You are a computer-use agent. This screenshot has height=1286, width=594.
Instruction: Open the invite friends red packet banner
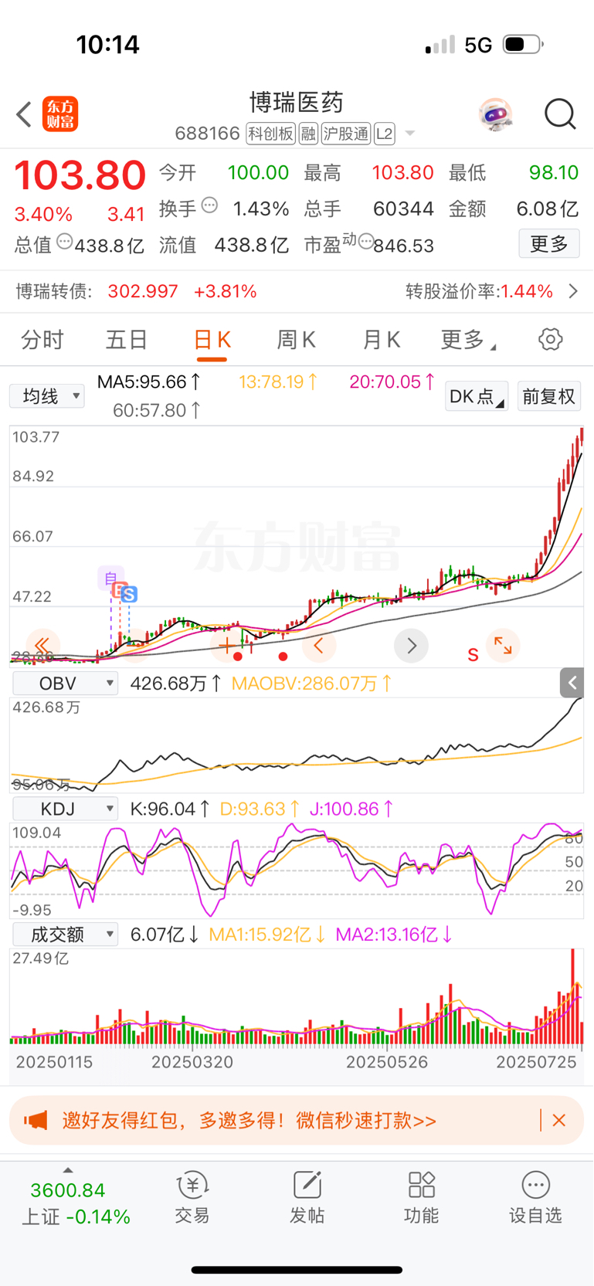(297, 1120)
